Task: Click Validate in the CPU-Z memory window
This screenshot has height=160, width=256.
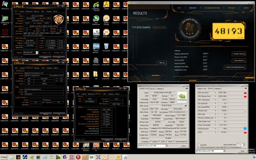Action: 107,140
